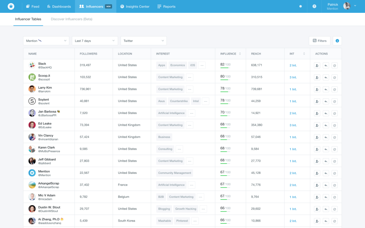Image resolution: width=365 pixels, height=228 pixels.
Task: Open the Mention alert dropdown
Action: (x=46, y=41)
